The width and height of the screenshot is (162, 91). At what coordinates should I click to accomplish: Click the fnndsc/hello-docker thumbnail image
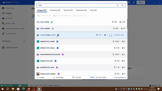38,74
